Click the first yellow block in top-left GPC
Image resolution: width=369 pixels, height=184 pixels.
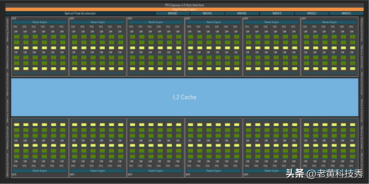click(x=17, y=48)
